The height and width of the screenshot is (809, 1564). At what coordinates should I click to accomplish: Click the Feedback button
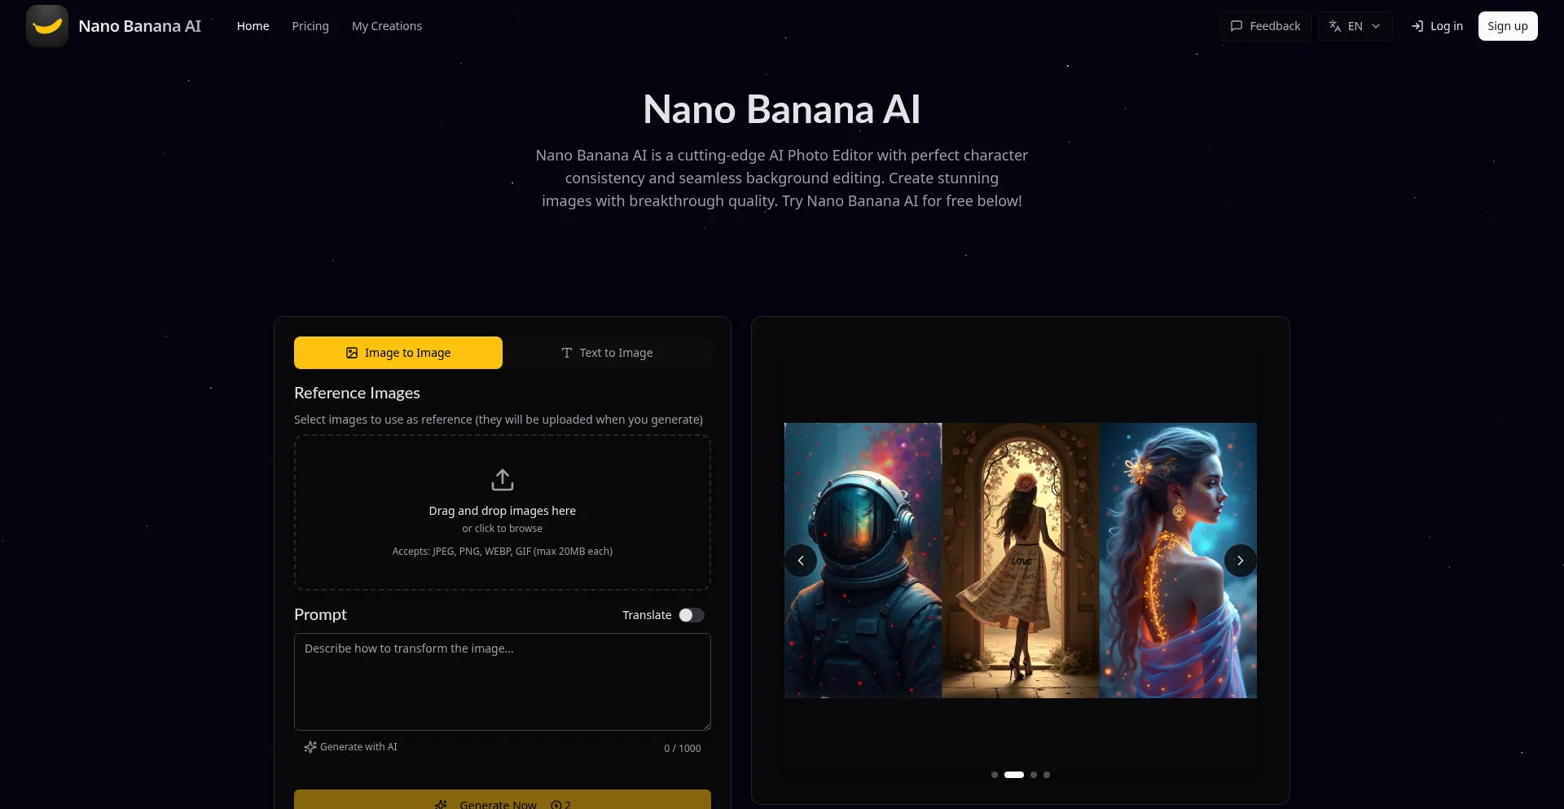point(1265,26)
